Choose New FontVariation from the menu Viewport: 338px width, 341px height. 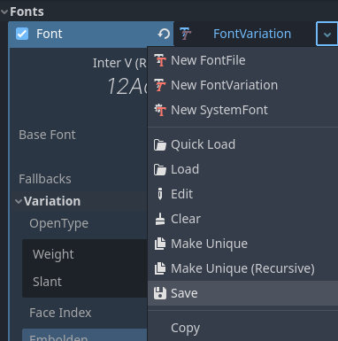pyautogui.click(x=242, y=85)
